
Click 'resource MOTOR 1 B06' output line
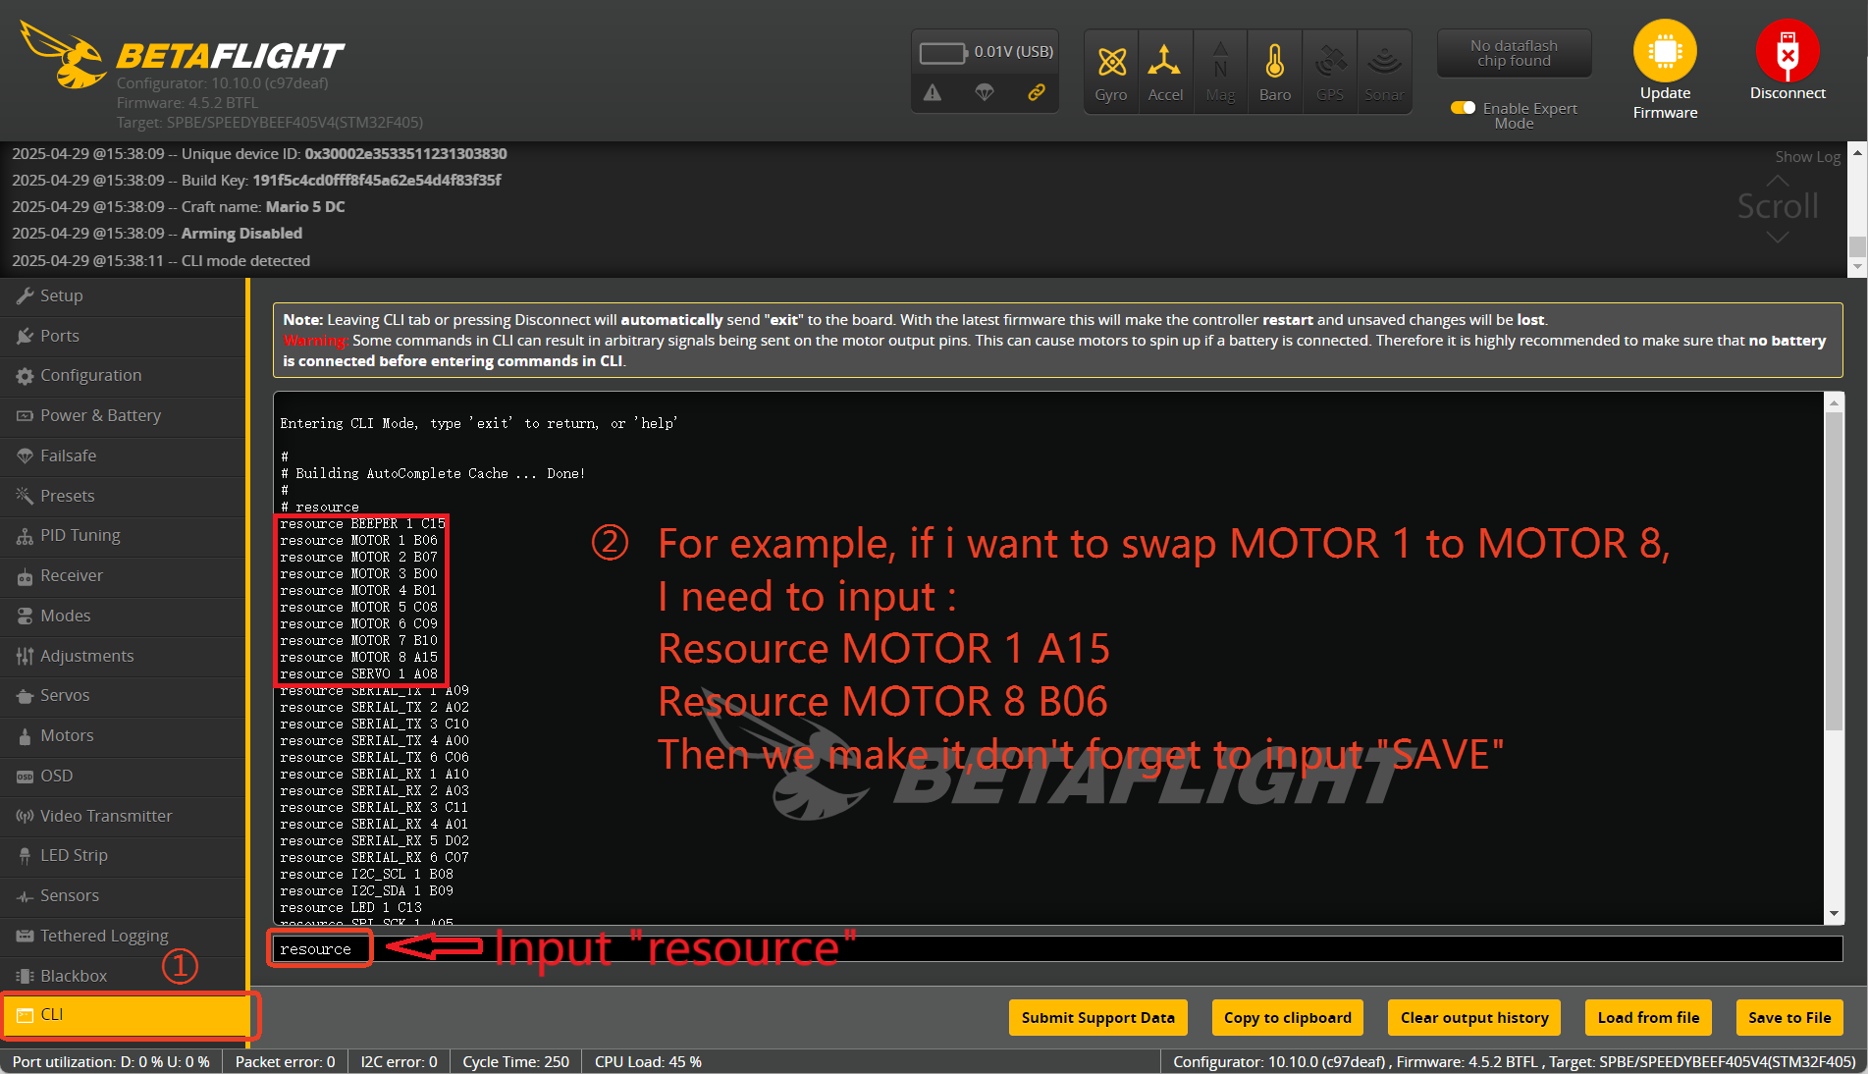[358, 541]
